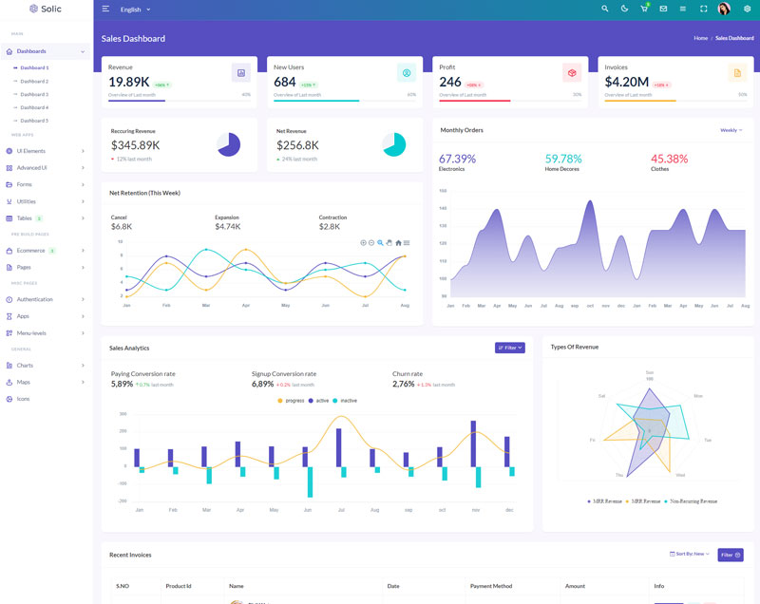760x604 pixels.
Task: Open the Charts sidebar menu item
Action: point(25,365)
